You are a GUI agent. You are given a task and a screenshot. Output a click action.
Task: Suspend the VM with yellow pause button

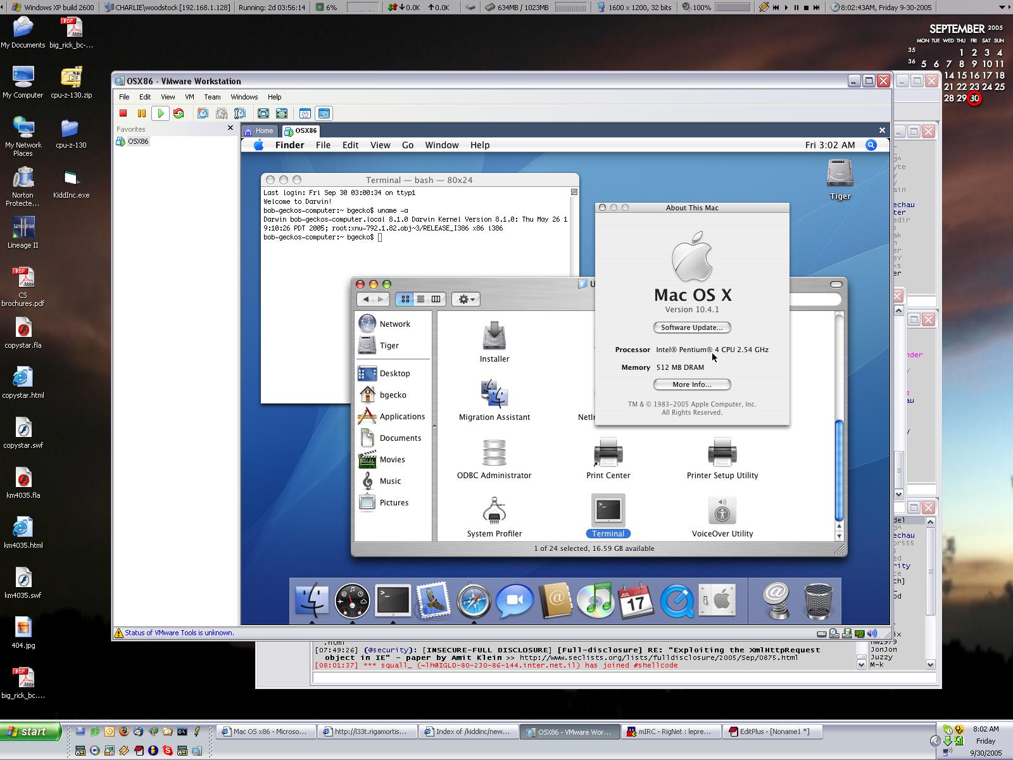click(x=142, y=113)
